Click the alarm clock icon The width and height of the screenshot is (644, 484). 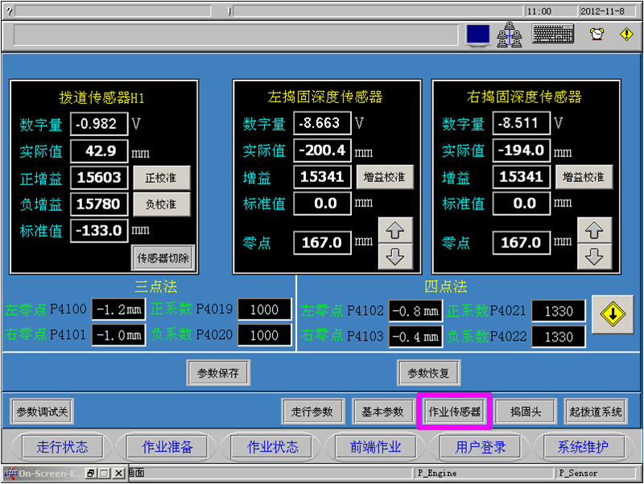click(597, 34)
